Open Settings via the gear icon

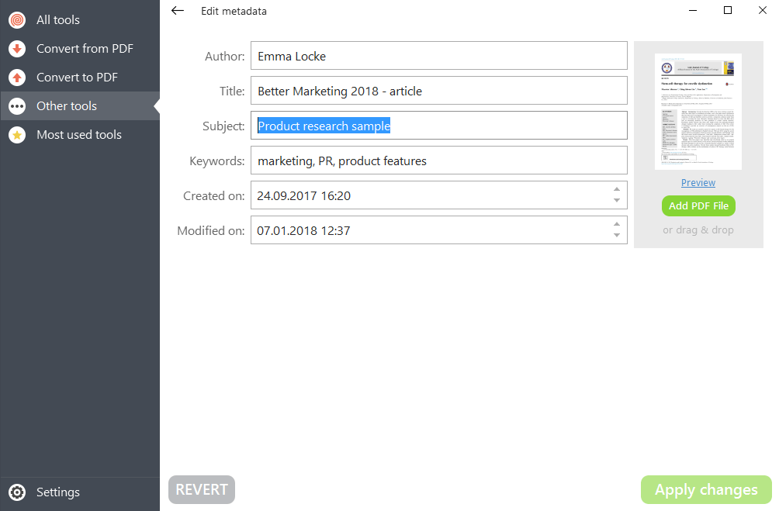pyautogui.click(x=17, y=492)
